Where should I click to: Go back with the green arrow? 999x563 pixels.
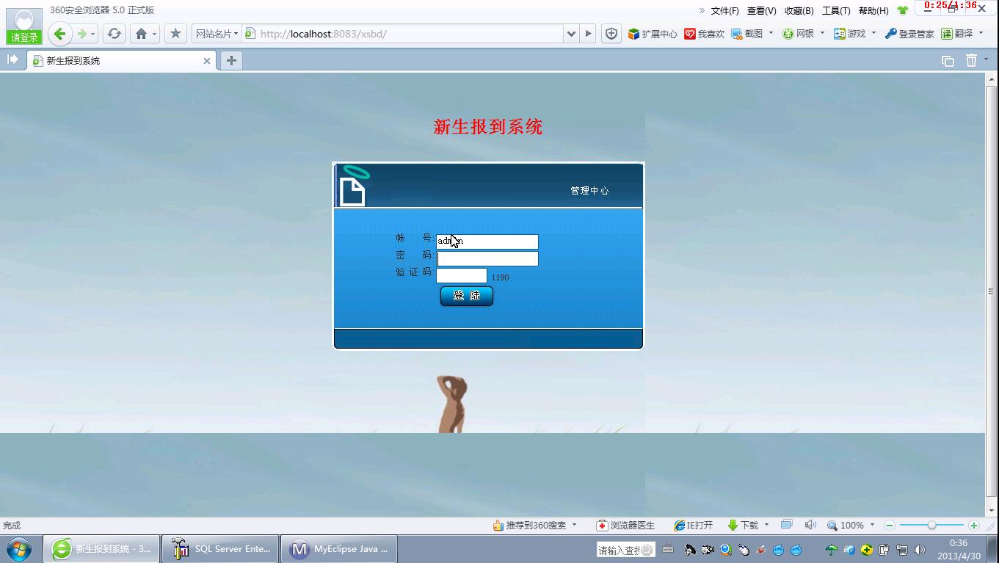[60, 34]
